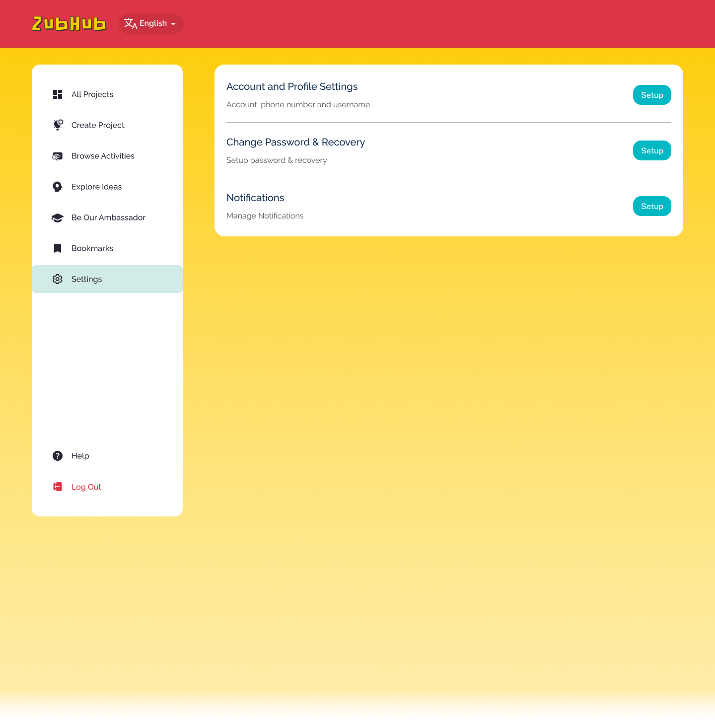715x724 pixels.
Task: Select the Browse Activities icon
Action: point(57,156)
